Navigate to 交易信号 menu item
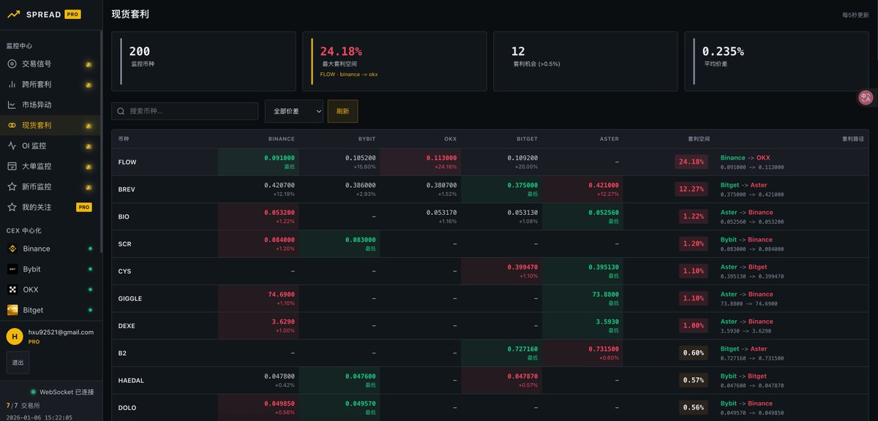 tap(50, 64)
